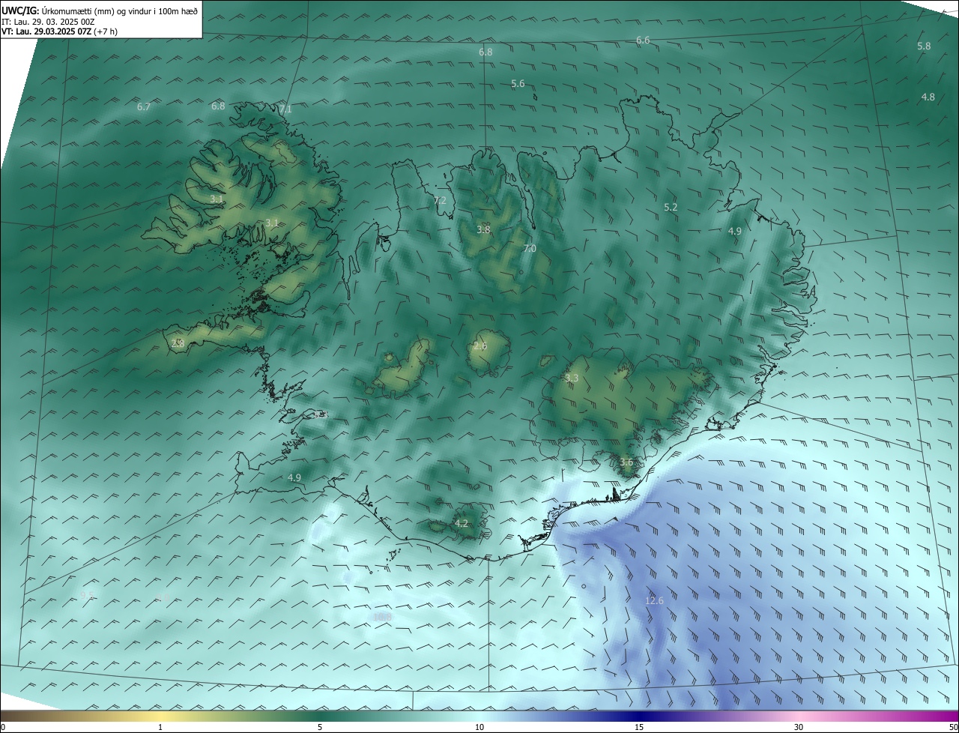The image size is (959, 733).
Task: Click the dark blue colorbar segment above 15
Action: [639, 716]
